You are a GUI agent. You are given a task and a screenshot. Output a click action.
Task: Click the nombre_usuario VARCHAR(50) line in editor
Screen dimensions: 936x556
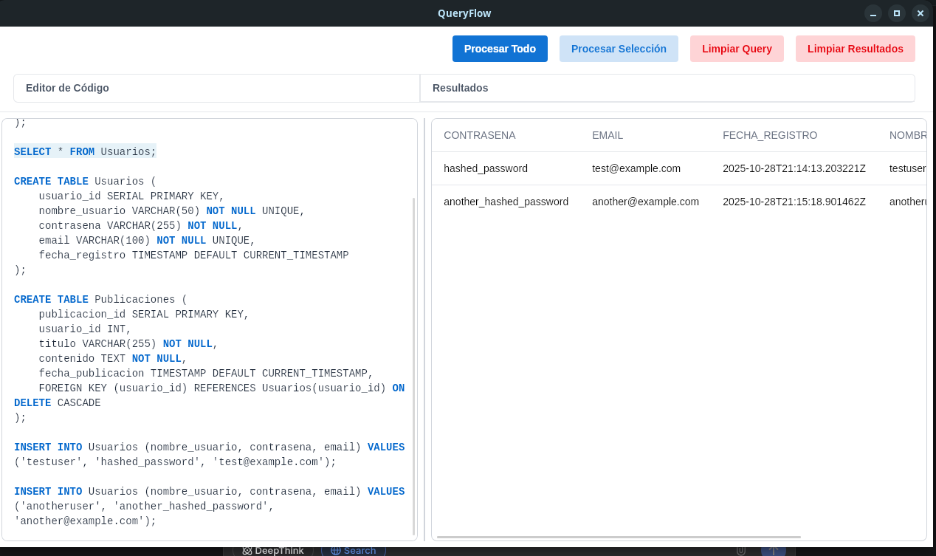172,210
